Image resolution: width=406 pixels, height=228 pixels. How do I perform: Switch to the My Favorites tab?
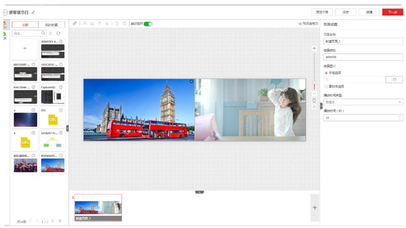pyautogui.click(x=52, y=25)
